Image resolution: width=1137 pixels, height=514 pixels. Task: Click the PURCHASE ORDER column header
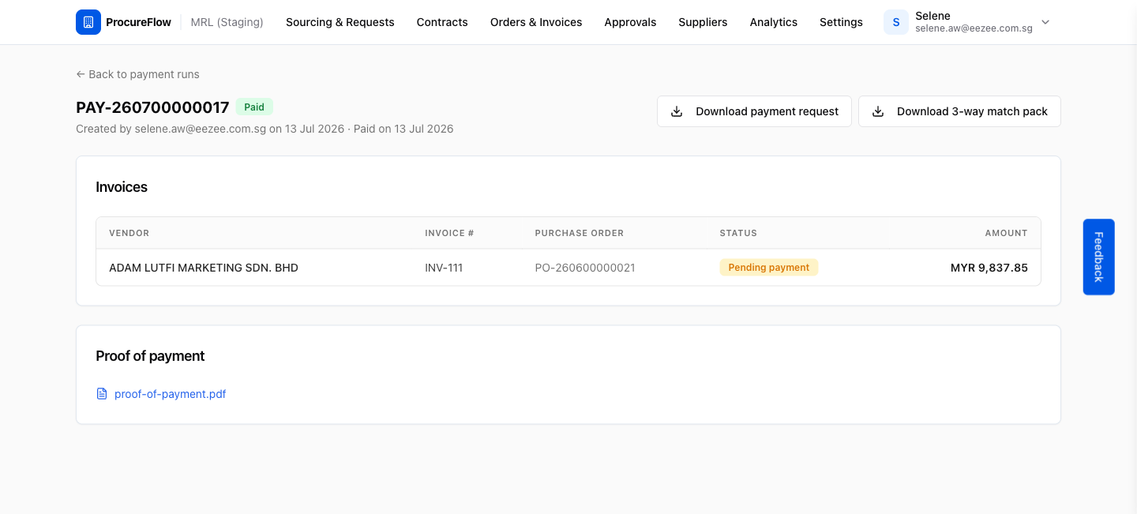click(580, 233)
